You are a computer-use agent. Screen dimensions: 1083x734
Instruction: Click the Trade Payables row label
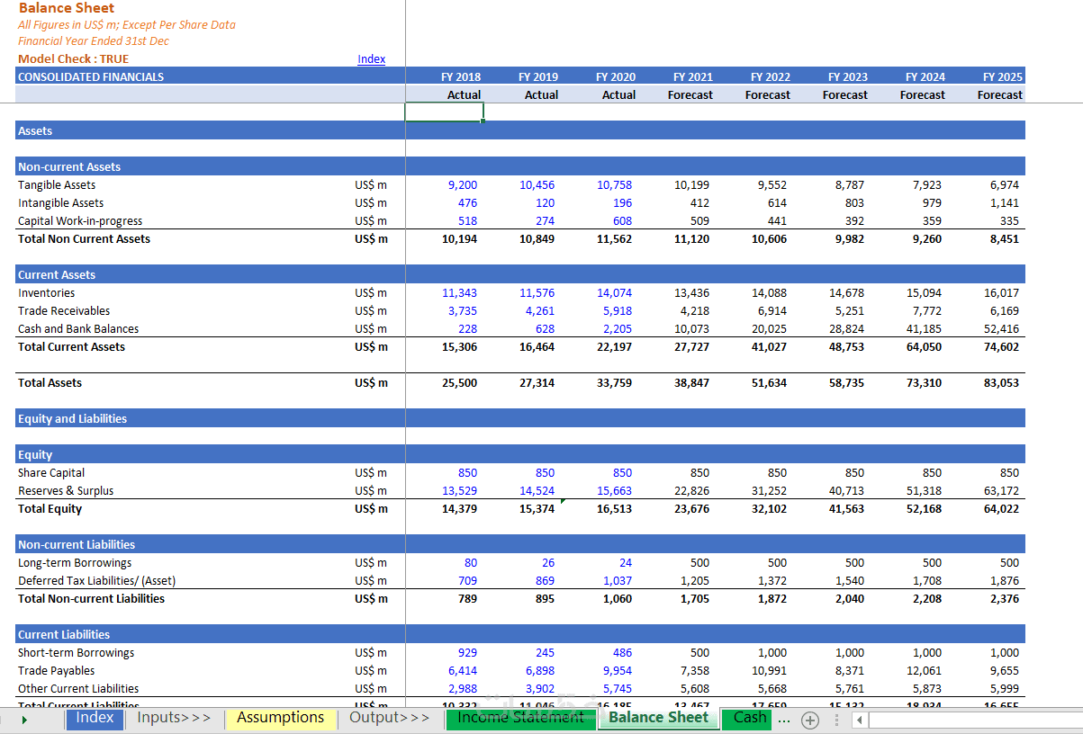coord(56,671)
